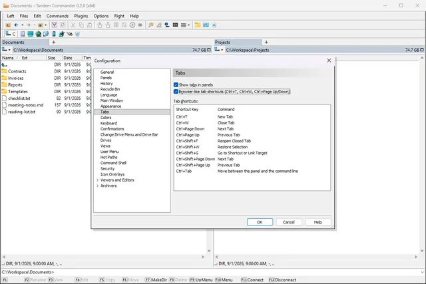426x284 pixels.
Task: Open the Options menu
Action: pyautogui.click(x=101, y=16)
